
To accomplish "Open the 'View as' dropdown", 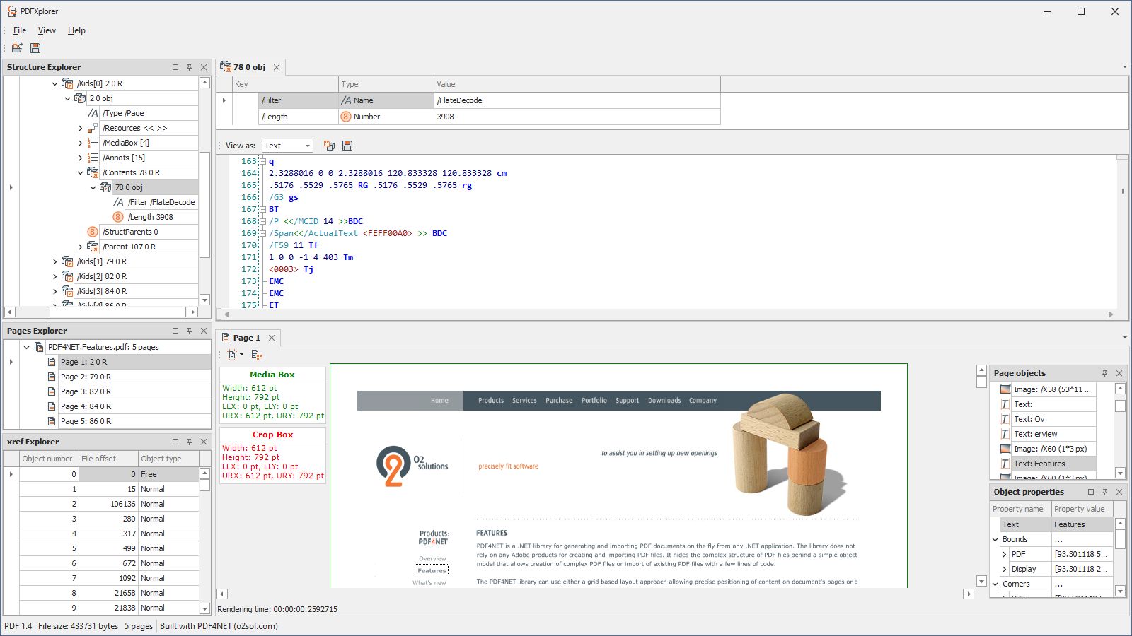I will (306, 146).
